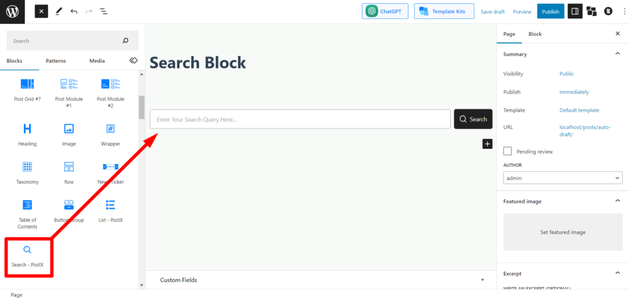Click the black plus add-block button
Viewport: 629px width, 298px height.
click(x=487, y=144)
